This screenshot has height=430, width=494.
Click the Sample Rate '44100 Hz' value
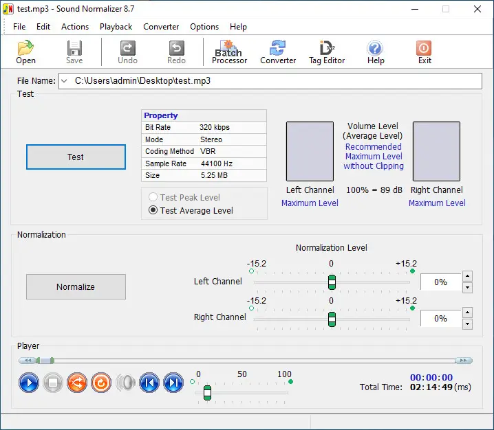[217, 163]
